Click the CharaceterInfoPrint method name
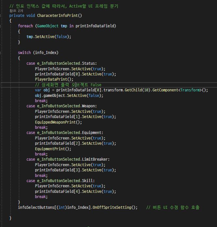 tap(58, 16)
